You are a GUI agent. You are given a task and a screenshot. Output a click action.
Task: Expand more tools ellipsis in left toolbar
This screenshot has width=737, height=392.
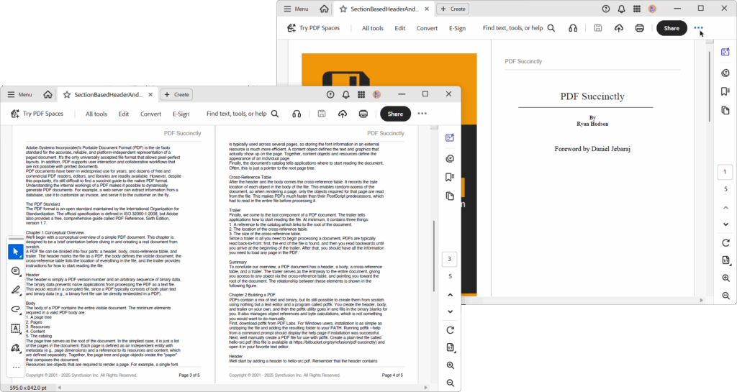pos(16,367)
